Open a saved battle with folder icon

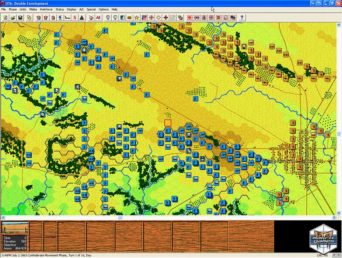coord(13,18)
